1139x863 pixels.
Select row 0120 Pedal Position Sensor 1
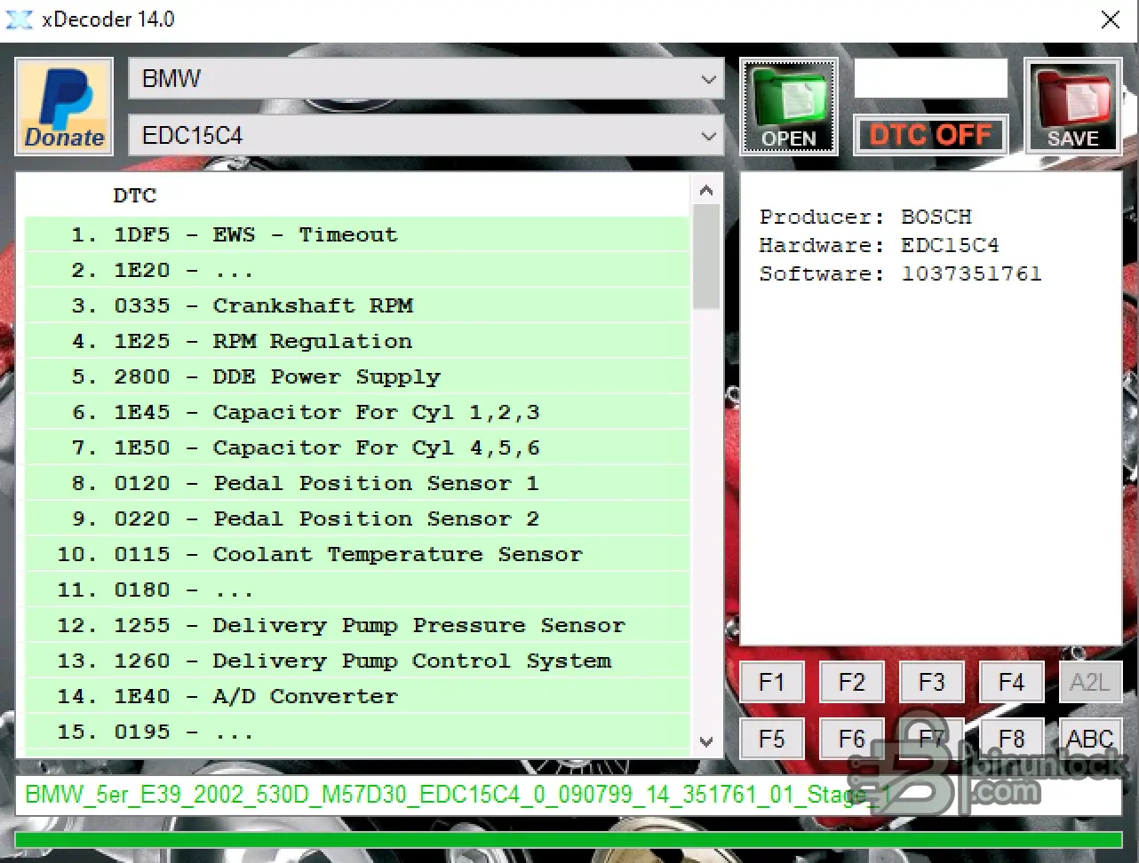point(357,483)
